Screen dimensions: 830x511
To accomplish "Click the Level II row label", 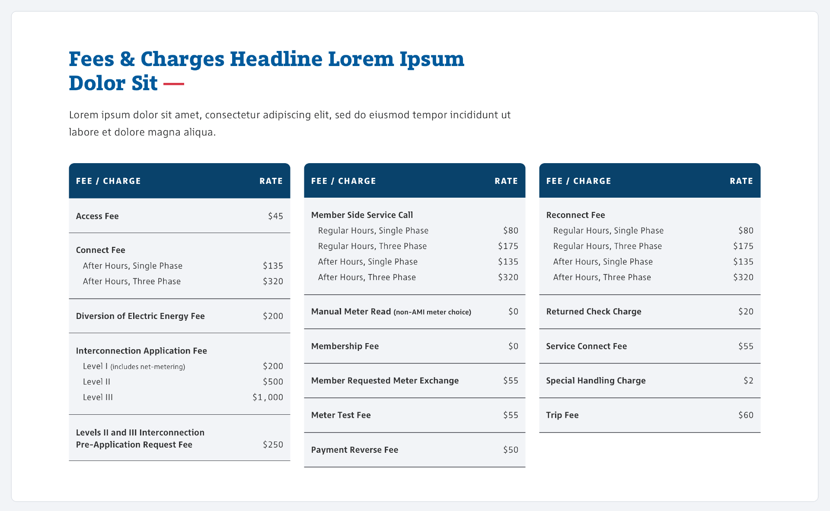I will click(x=96, y=382).
